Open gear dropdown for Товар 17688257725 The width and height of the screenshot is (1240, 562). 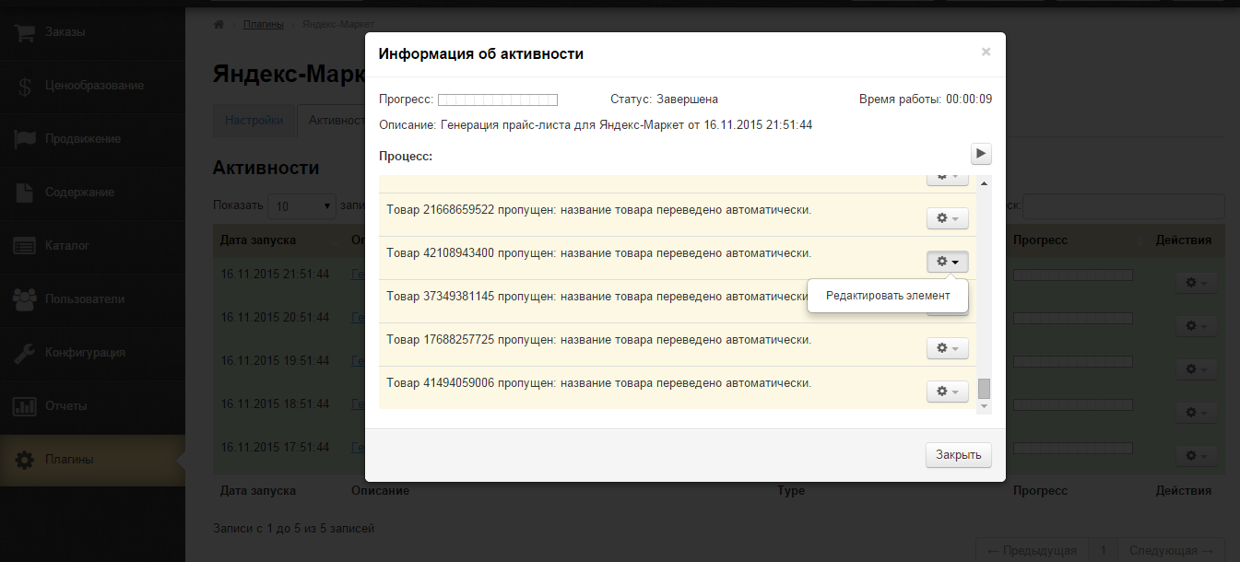(x=948, y=348)
